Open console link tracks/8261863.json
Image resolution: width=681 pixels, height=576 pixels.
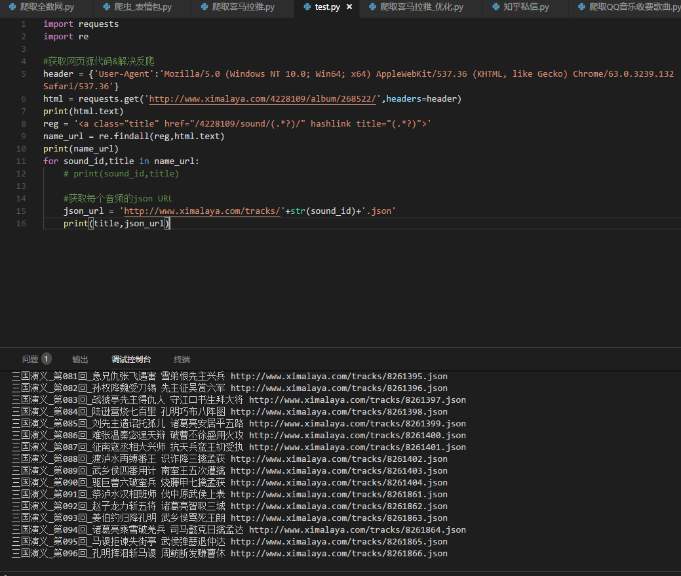pos(340,518)
